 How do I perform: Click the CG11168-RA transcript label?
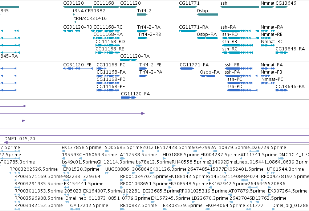click(108, 34)
